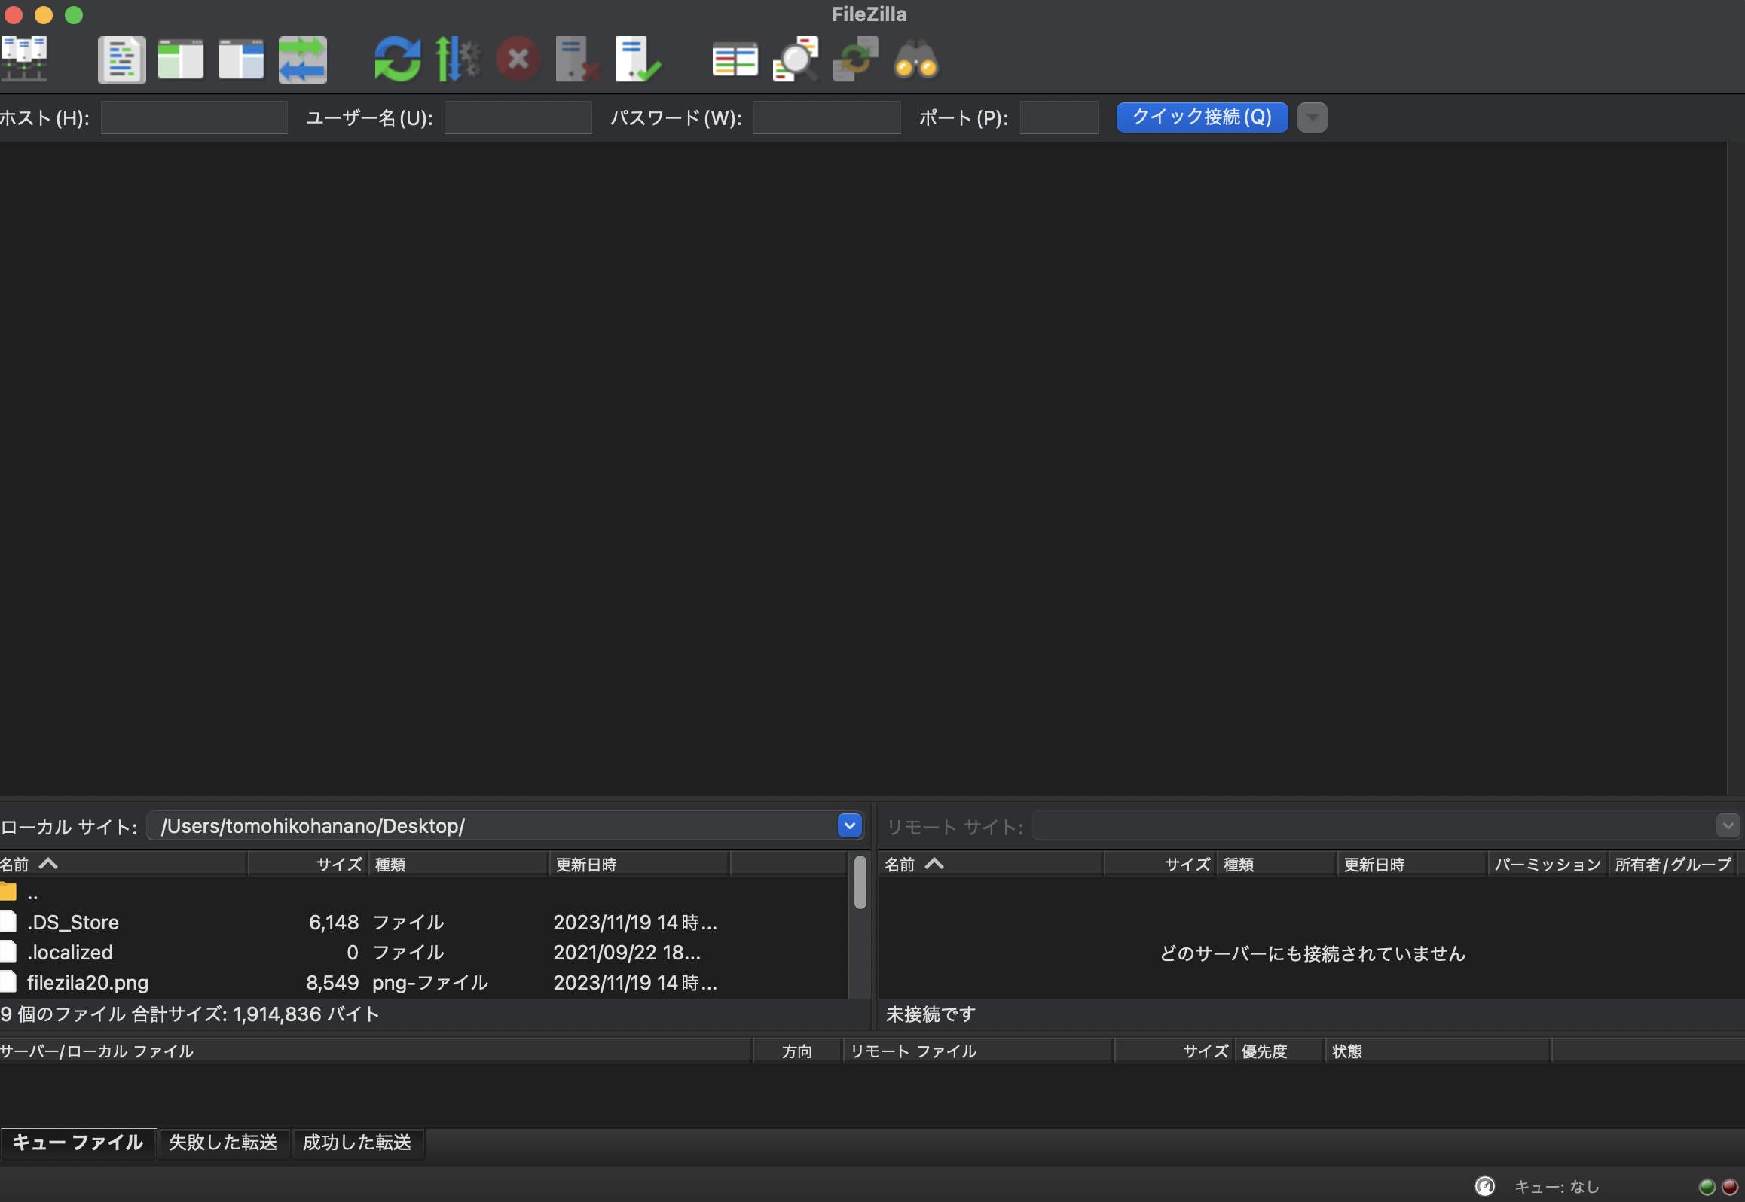
Task: Click the remote 種類 column header
Action: coord(1277,864)
